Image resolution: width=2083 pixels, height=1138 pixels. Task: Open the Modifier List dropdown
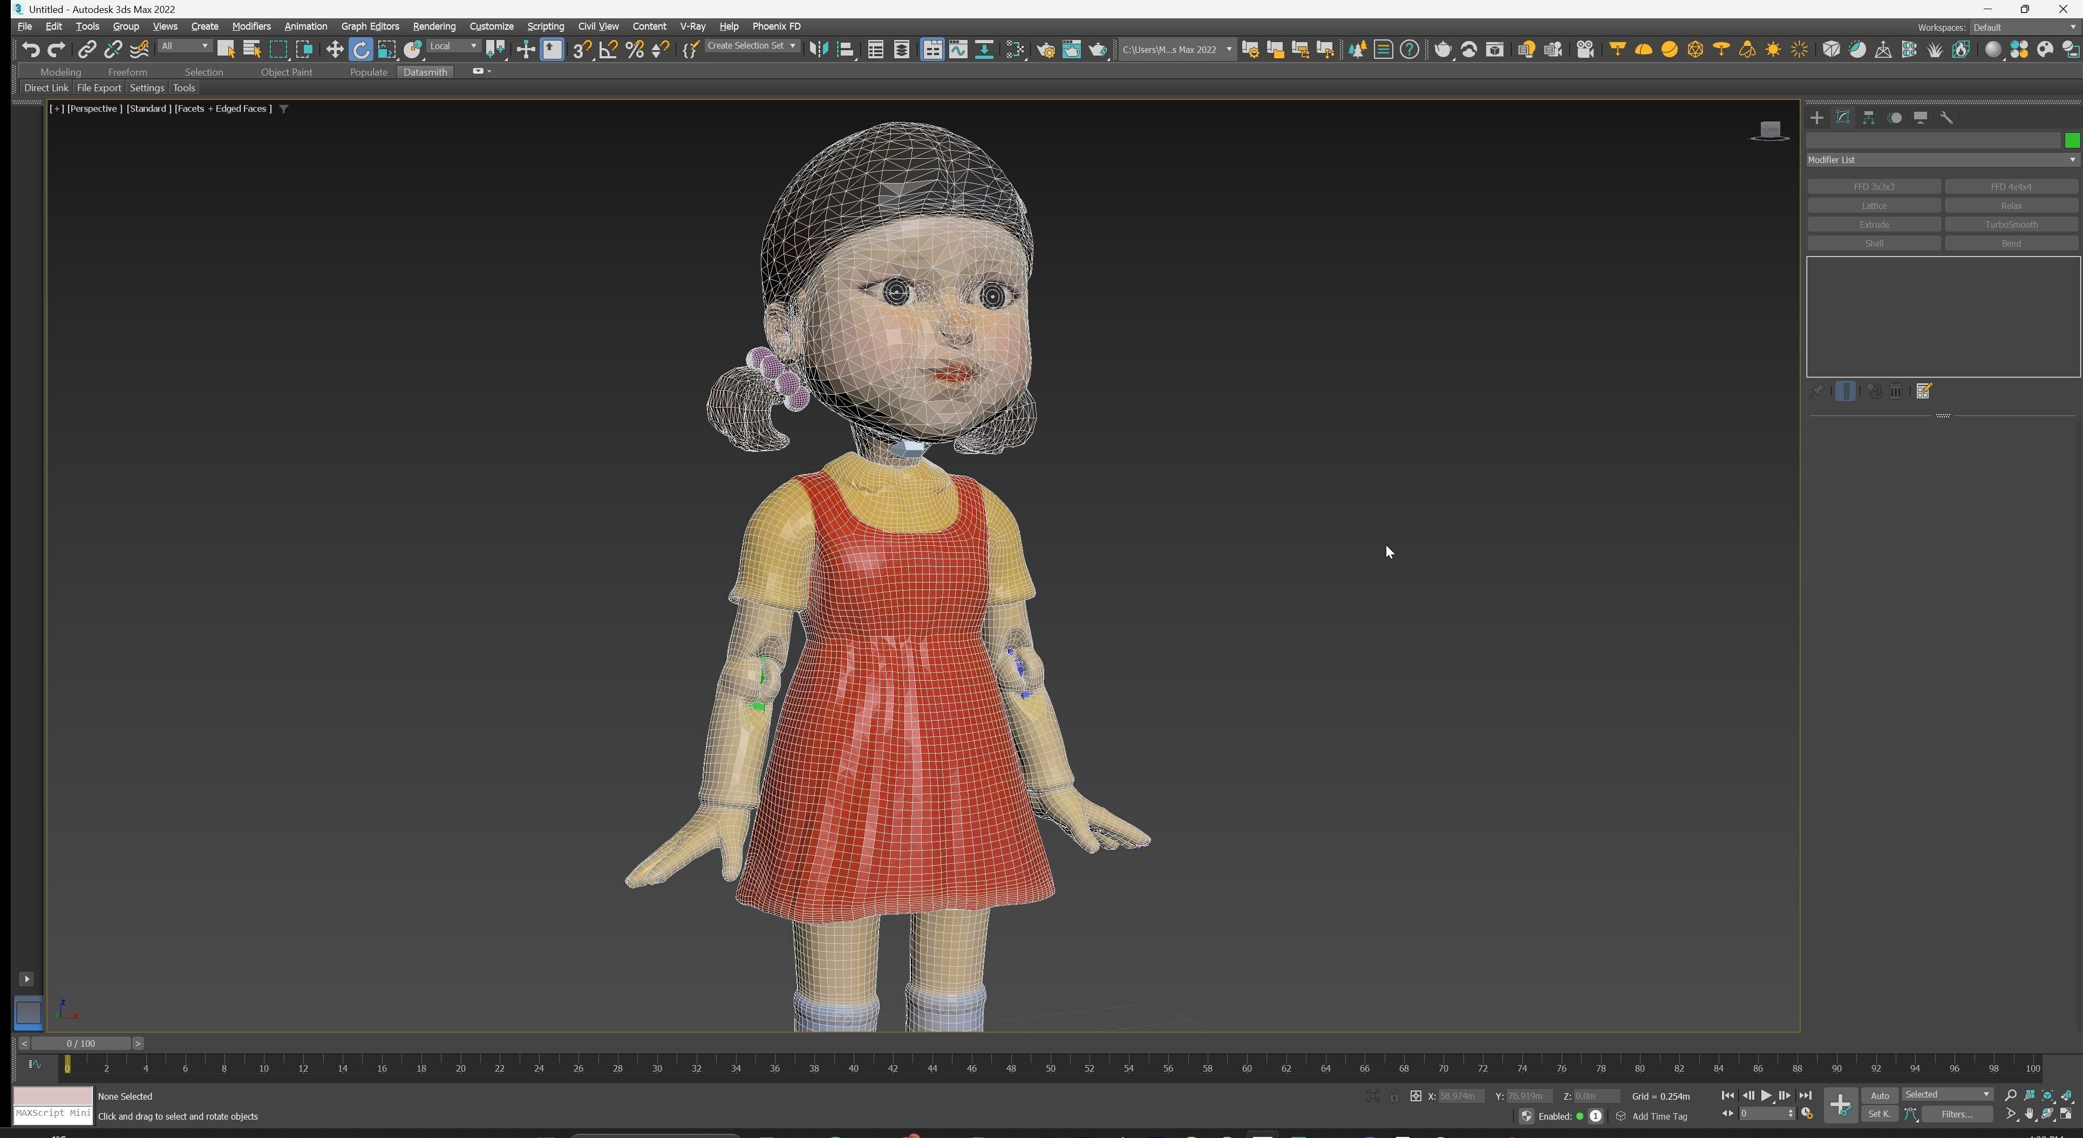(1942, 160)
